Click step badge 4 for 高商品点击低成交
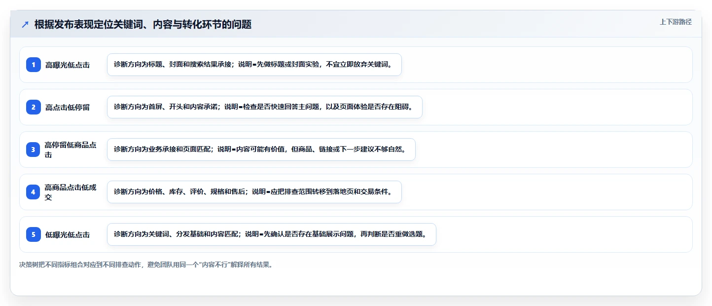 pos(34,192)
